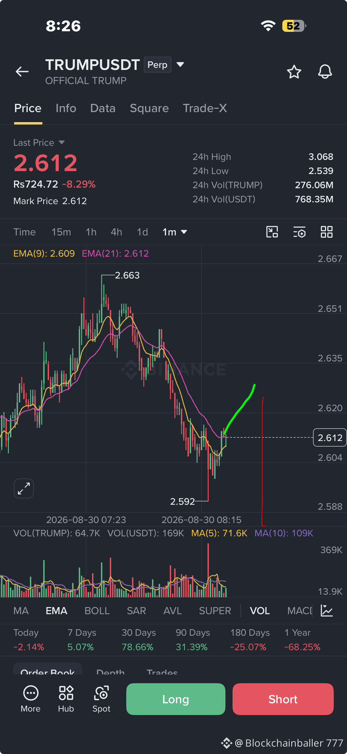Image resolution: width=347 pixels, height=754 pixels.
Task: Tap the Rs724.72 converted price
Action: coord(36,184)
